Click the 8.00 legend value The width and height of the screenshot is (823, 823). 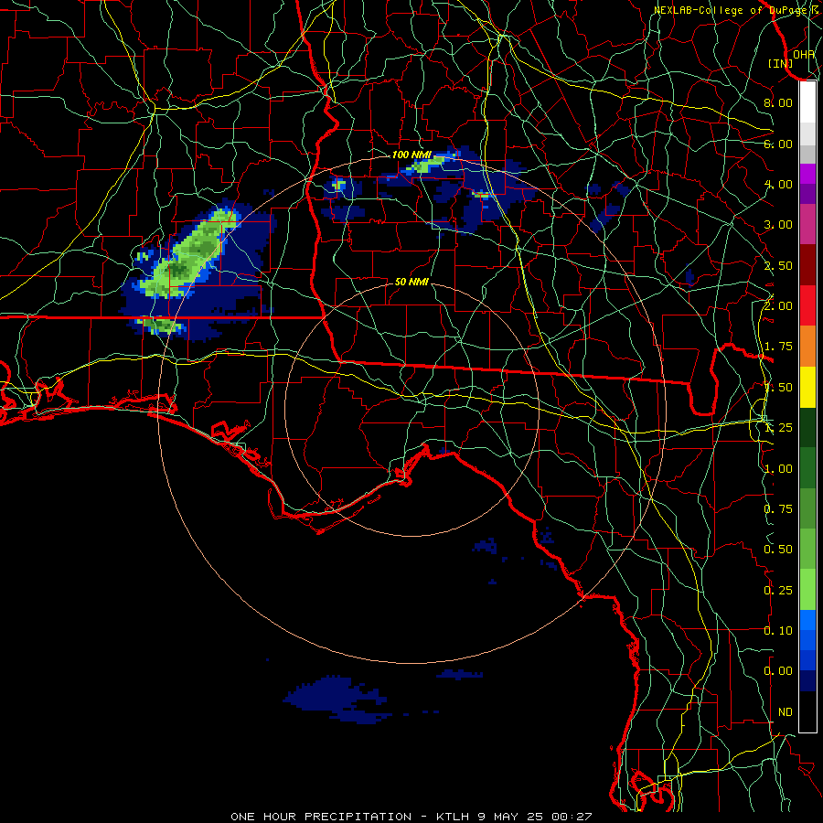click(x=778, y=102)
